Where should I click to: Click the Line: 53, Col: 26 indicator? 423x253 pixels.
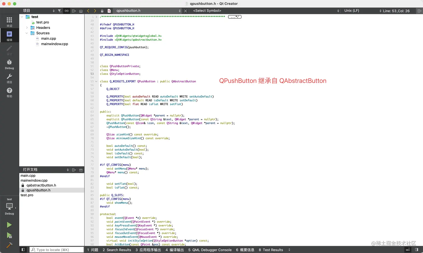coord(396,11)
